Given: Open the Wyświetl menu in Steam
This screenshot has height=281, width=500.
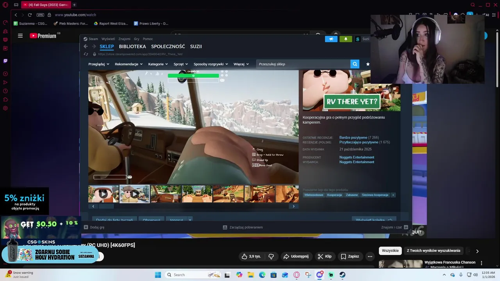Looking at the screenshot, I should click(108, 39).
